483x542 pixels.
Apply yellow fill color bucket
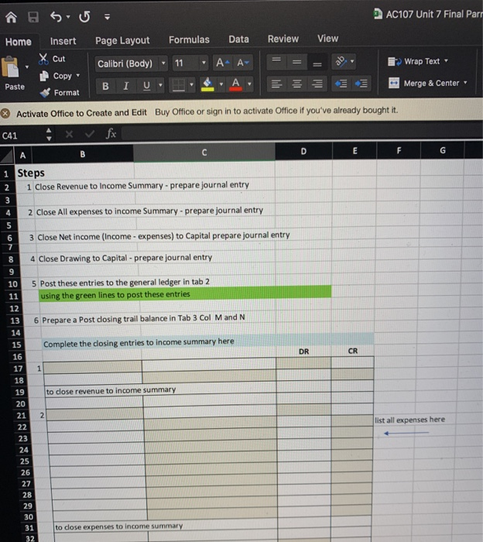(x=207, y=84)
